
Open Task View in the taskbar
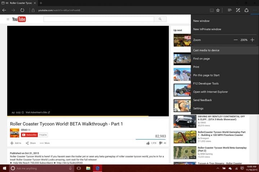(x=79, y=168)
